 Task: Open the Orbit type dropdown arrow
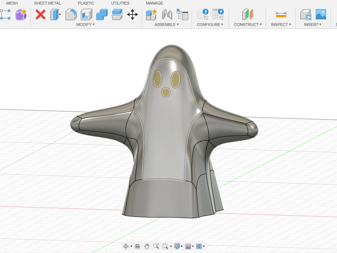(131, 246)
